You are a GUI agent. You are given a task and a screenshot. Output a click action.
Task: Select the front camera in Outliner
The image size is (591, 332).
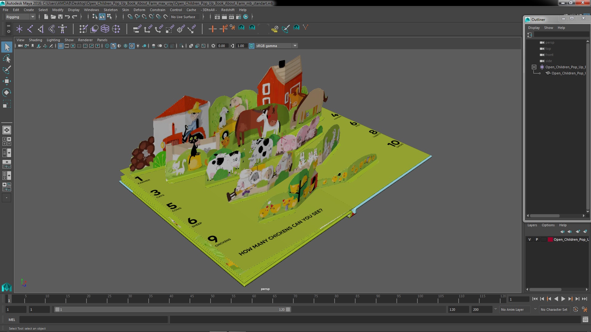(x=549, y=55)
